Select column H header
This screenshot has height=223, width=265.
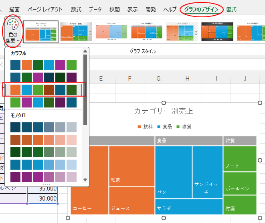pyautogui.click(x=188, y=79)
